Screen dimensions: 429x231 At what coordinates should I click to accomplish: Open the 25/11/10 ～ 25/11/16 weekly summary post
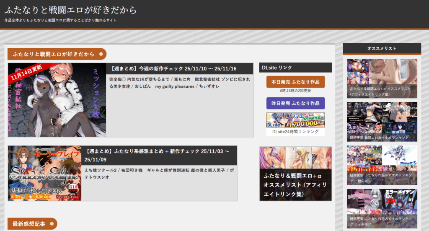[x=174, y=69]
